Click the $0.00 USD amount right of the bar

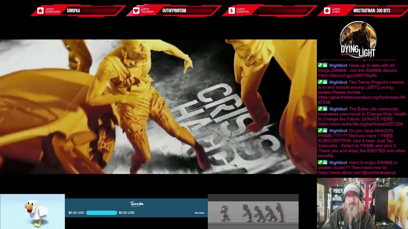coord(127,212)
